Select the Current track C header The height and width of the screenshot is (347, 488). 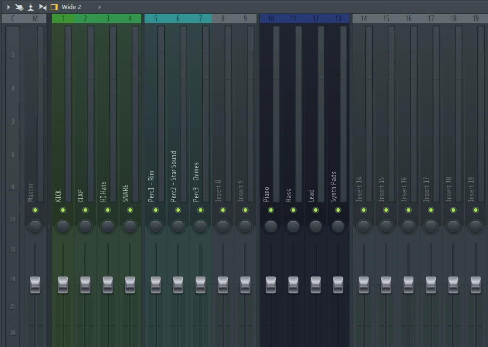coord(13,19)
